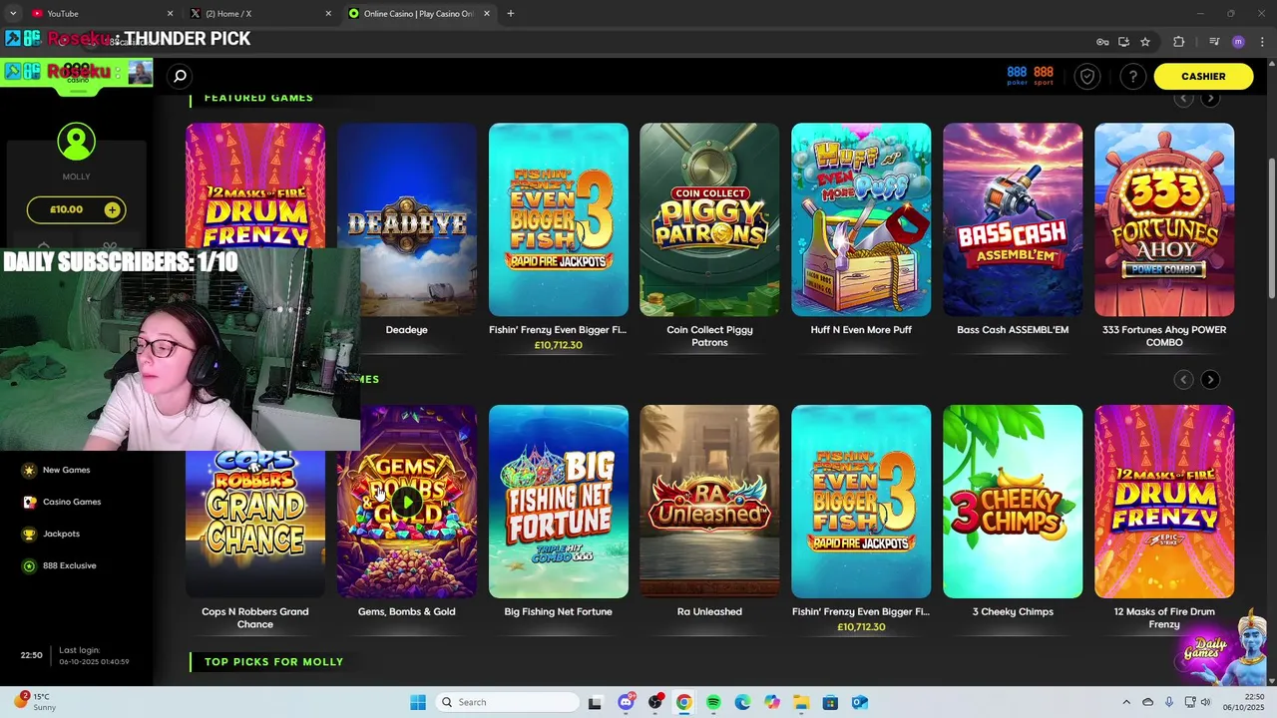
Task: Open the casino search magnifier icon
Action: click(x=180, y=76)
